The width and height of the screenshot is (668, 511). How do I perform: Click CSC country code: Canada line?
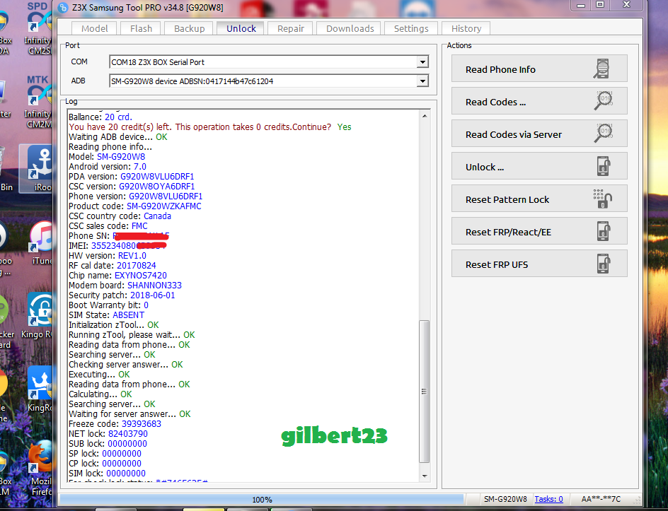tap(120, 216)
